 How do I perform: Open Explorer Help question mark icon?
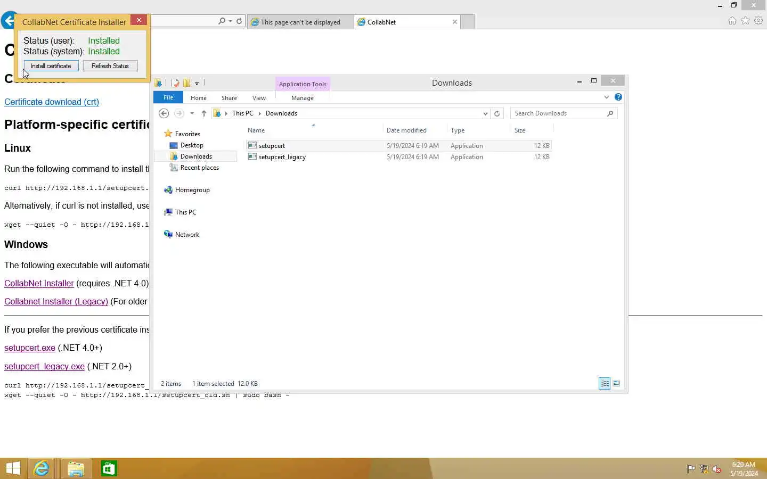618,97
